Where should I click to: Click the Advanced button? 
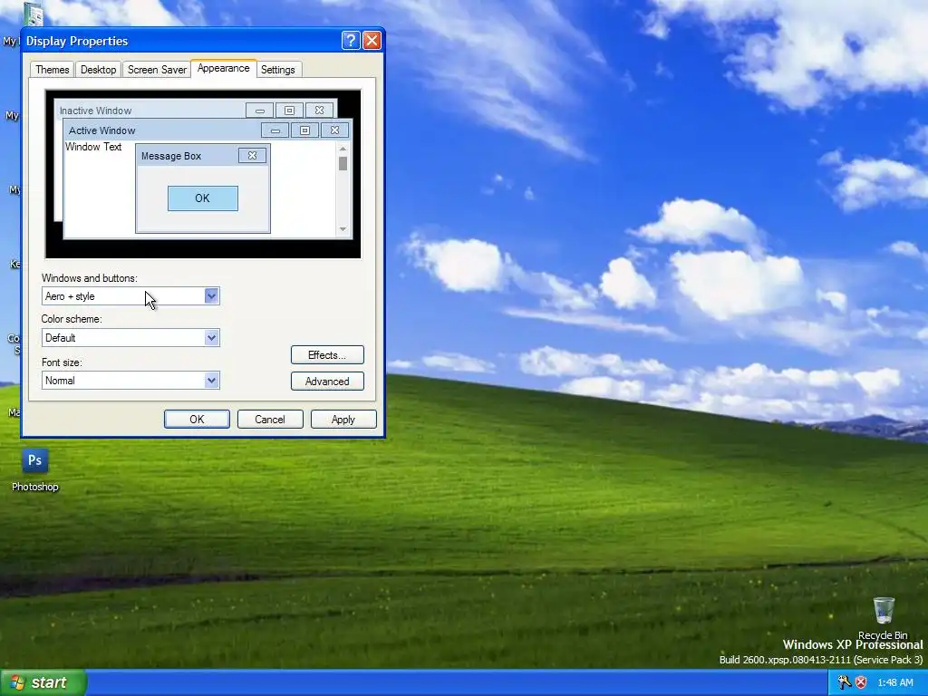point(327,382)
